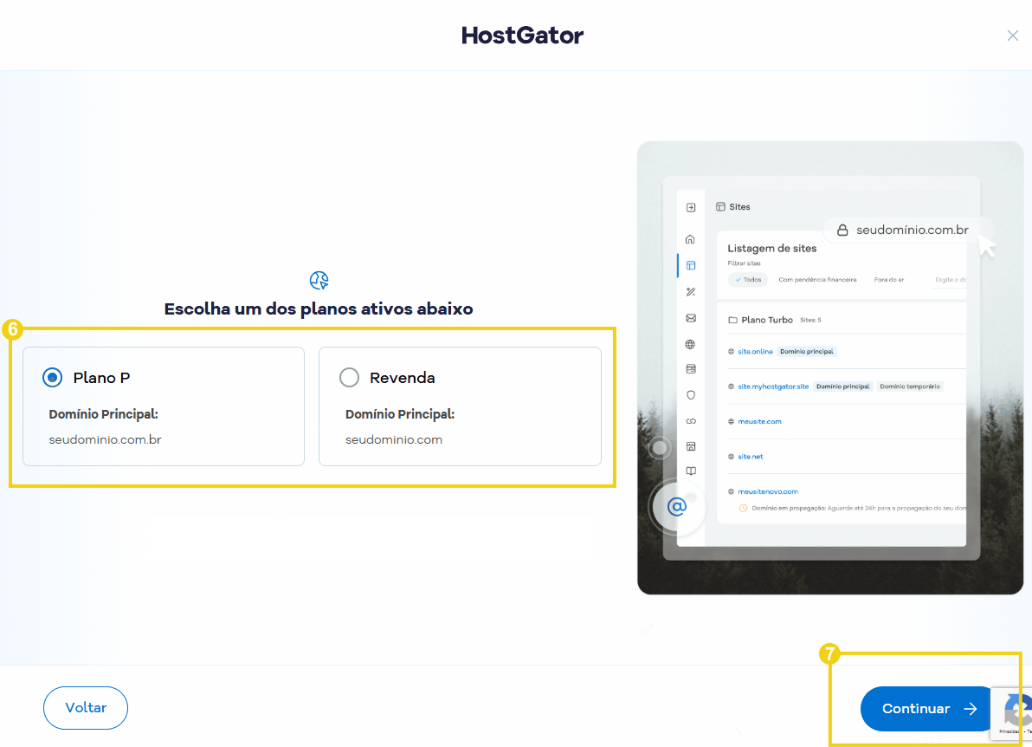Click 'Domínio Principal:' label in Plano P card
The image size is (1032, 747).
click(103, 414)
